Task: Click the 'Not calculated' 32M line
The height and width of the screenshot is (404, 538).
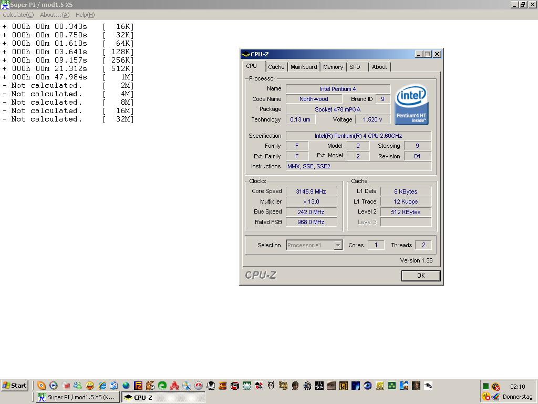Action: coord(68,119)
